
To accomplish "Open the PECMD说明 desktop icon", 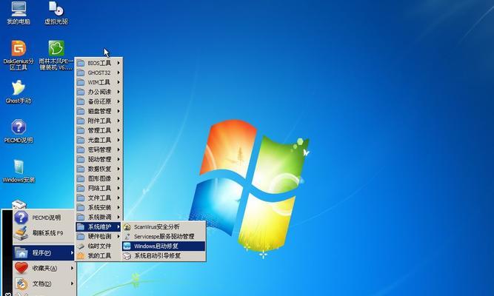I will (19, 131).
